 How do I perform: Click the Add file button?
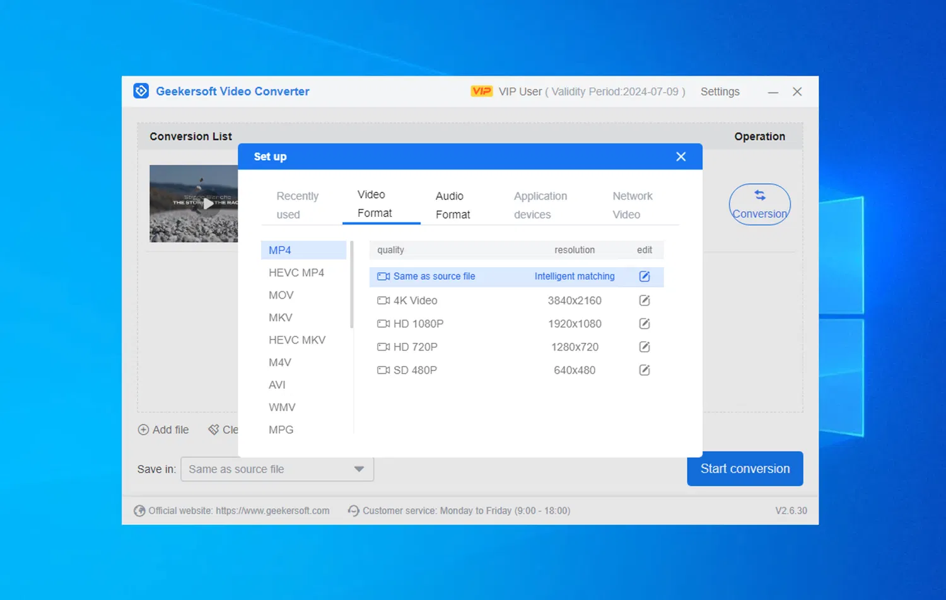tap(163, 430)
